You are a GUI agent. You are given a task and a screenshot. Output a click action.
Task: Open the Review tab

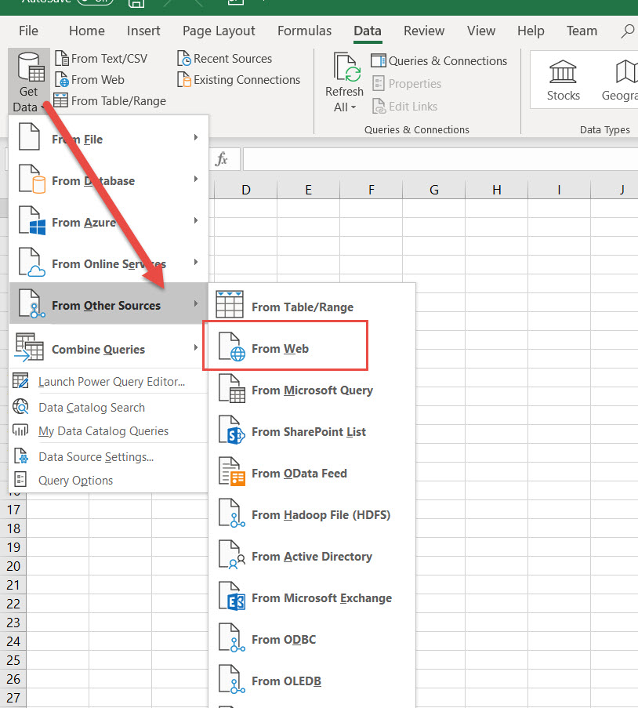pos(424,31)
